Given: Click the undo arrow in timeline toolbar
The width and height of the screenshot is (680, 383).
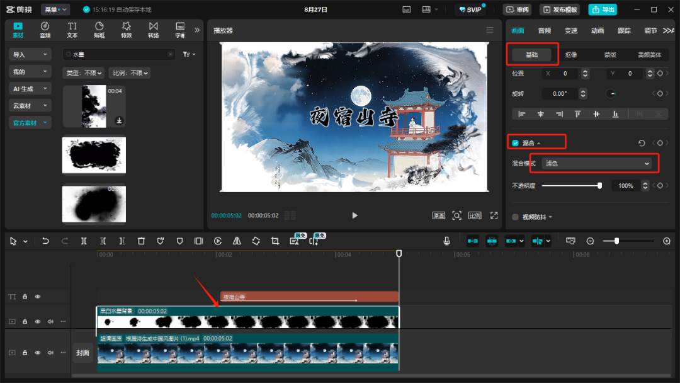Looking at the screenshot, I should pos(45,241).
